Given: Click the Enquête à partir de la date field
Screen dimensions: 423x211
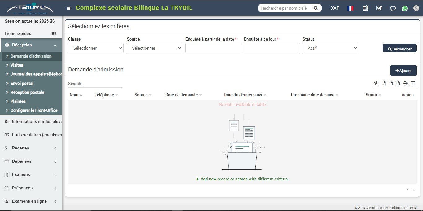Looking at the screenshot, I should point(213,48).
